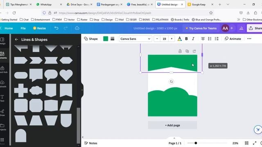Open the AA account avatar
The width and height of the screenshot is (262, 147).
click(x=225, y=28)
